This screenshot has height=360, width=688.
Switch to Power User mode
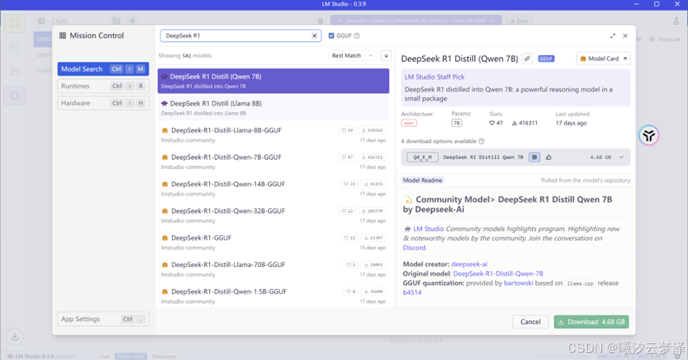tap(130, 357)
